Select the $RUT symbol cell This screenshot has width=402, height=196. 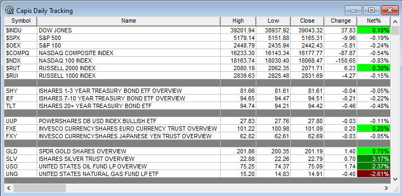(x=21, y=68)
